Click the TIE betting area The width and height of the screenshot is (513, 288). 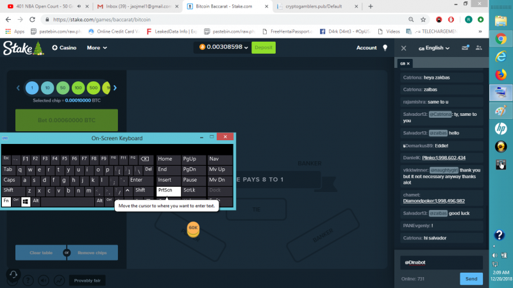tap(256, 210)
